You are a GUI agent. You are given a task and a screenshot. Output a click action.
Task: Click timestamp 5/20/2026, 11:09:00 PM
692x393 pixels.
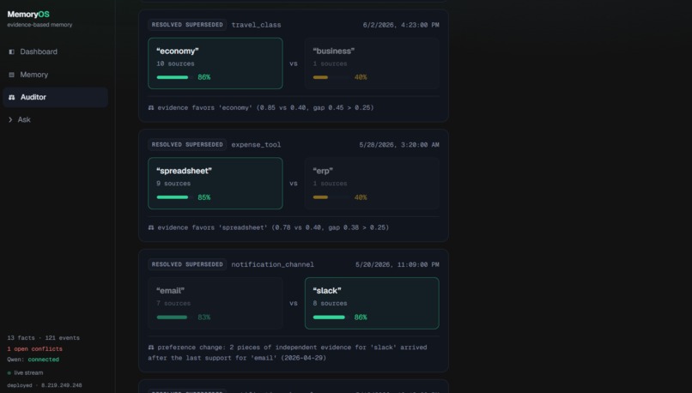tap(398, 264)
